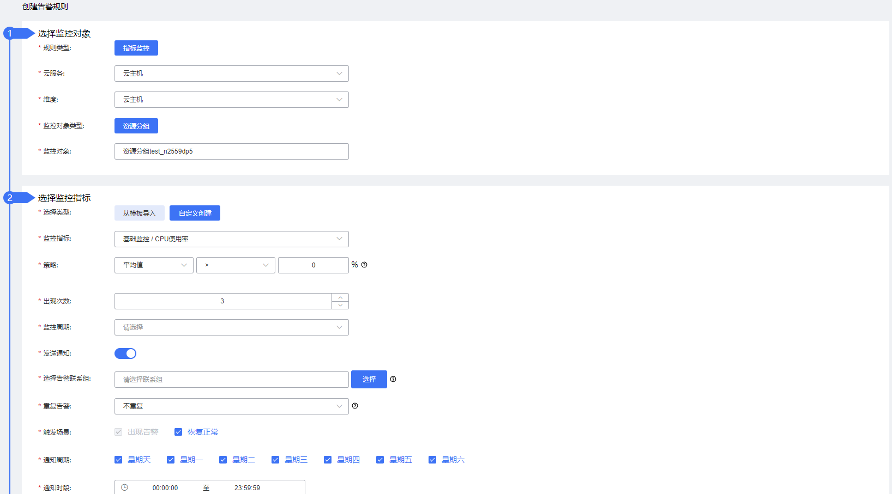This screenshot has height=494, width=892.
Task: Increase 出现次数 with up arrow
Action: (x=340, y=297)
